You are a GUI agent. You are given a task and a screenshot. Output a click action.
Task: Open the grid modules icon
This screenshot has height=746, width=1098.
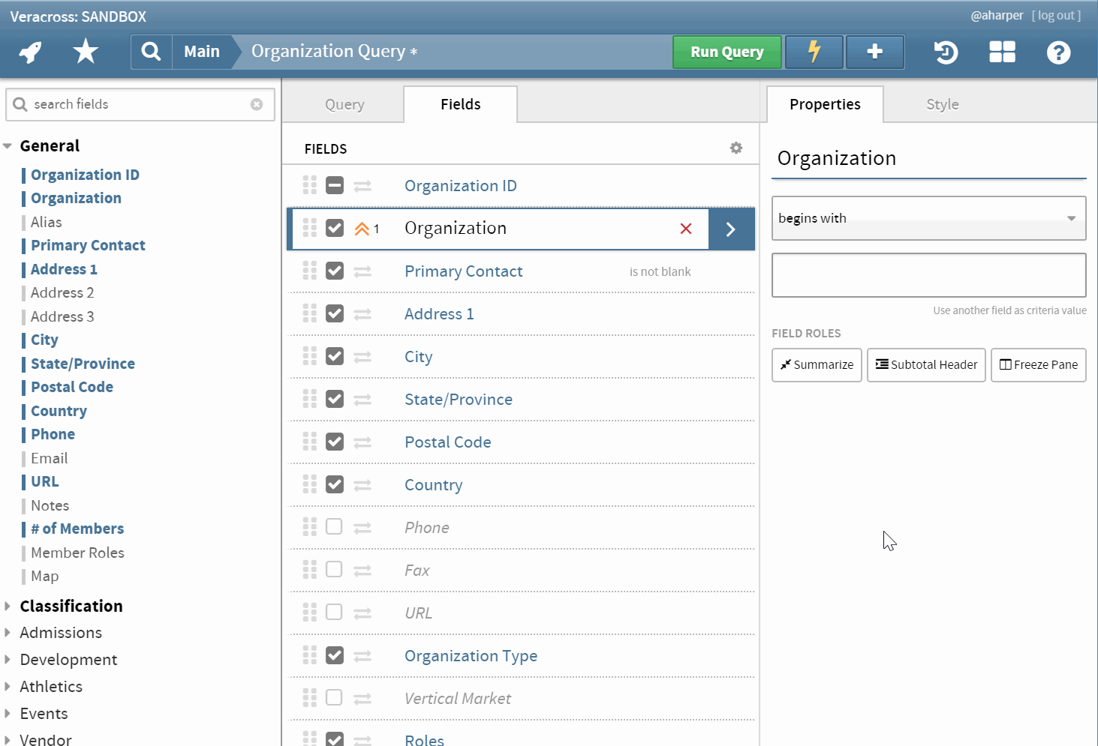click(x=1002, y=52)
